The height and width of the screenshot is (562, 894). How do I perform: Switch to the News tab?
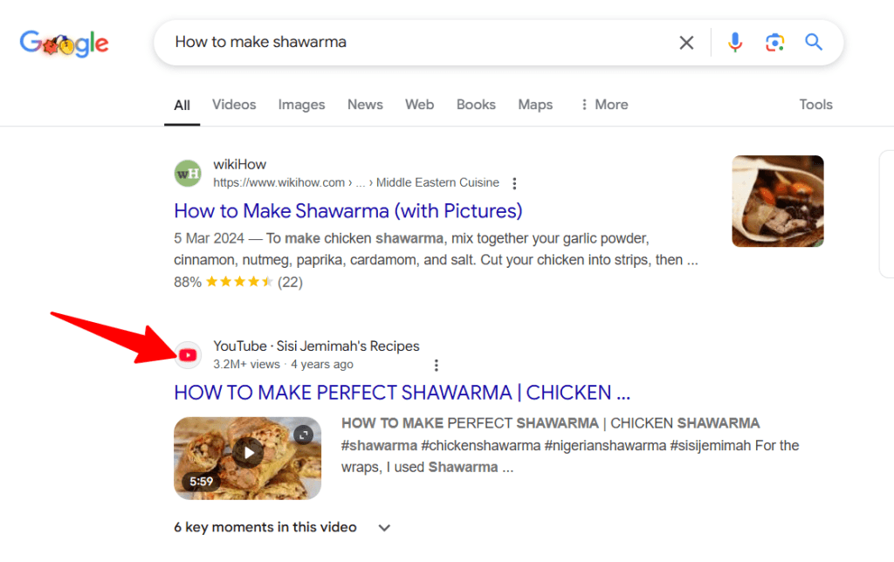coord(364,104)
